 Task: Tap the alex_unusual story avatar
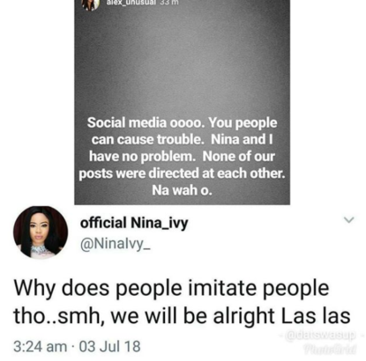click(x=90, y=4)
